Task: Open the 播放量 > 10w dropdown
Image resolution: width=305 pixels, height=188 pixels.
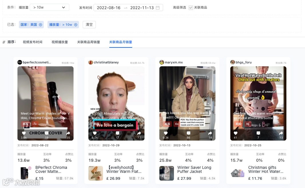Action: [x=49, y=7]
